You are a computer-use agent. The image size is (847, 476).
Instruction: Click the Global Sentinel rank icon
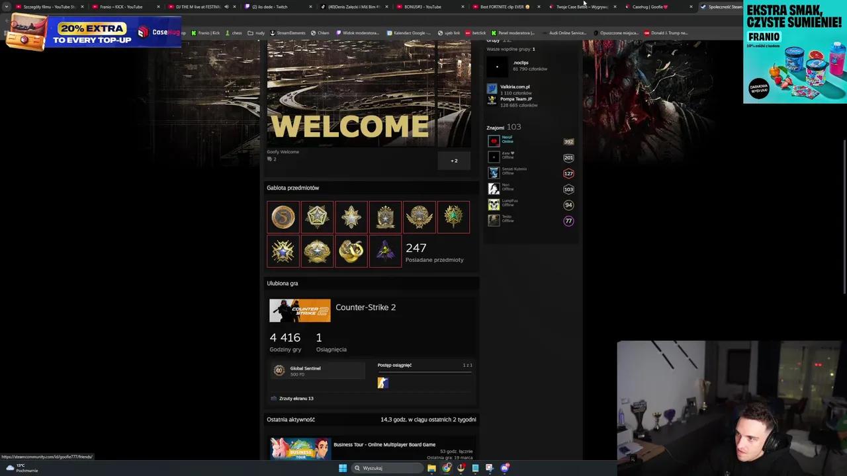tap(279, 370)
